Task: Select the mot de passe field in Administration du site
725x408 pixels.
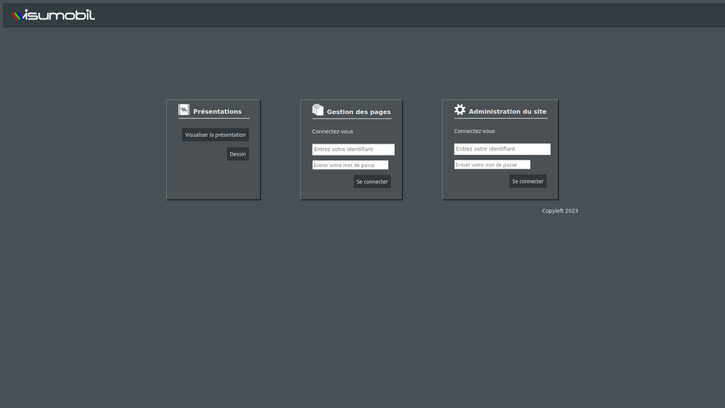Action: click(492, 165)
